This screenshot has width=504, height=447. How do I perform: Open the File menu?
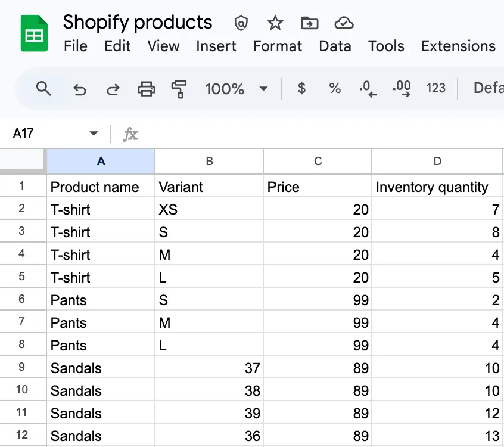click(76, 46)
